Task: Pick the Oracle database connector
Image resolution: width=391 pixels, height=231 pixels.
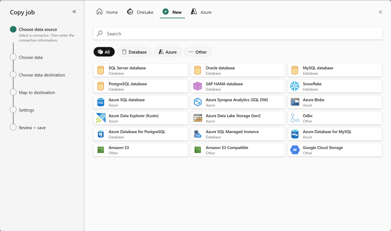Action: [238, 70]
